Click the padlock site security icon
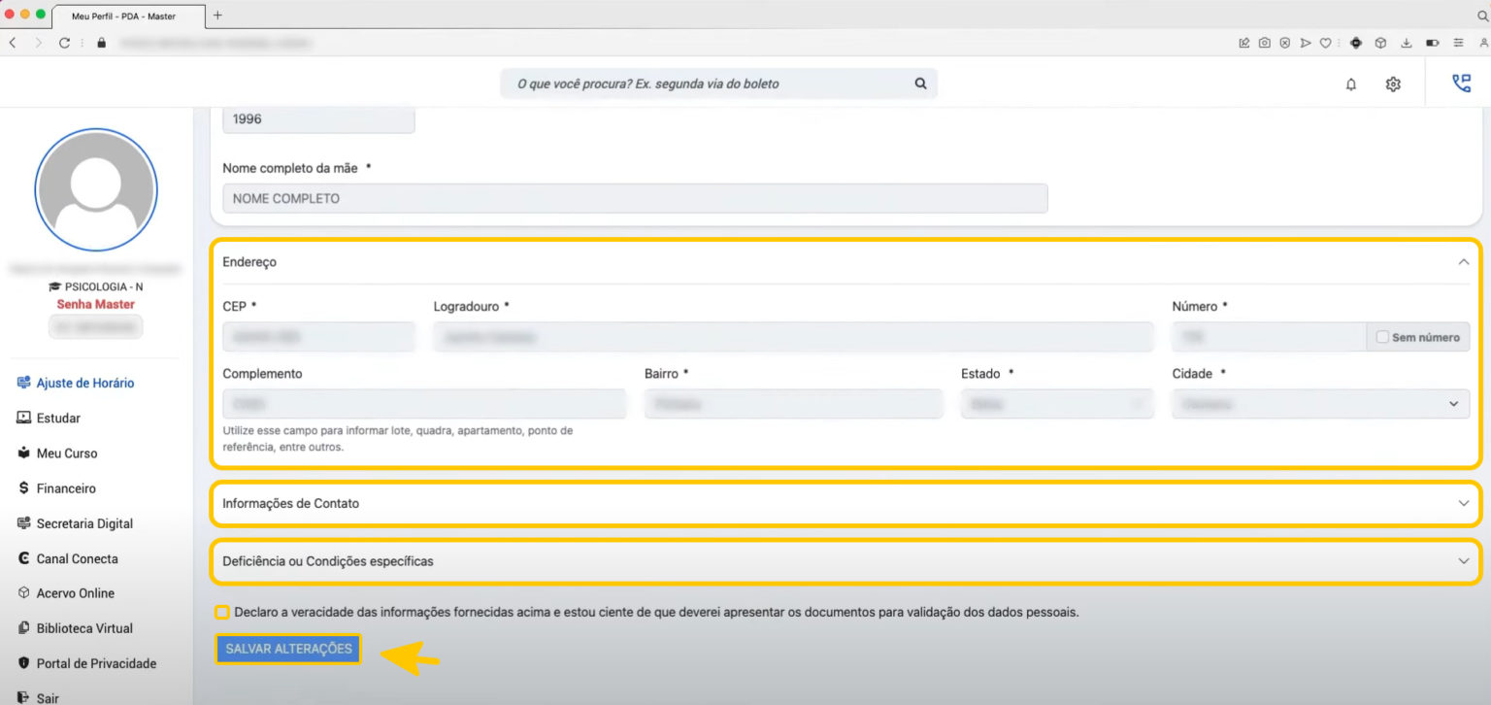 point(101,43)
